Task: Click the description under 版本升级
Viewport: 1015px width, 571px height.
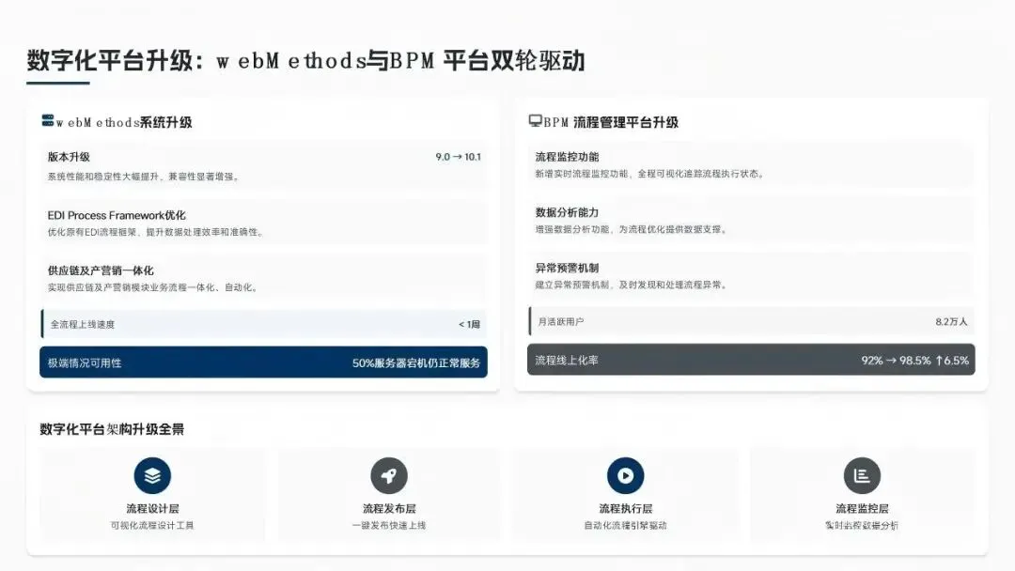Action: click(x=144, y=176)
